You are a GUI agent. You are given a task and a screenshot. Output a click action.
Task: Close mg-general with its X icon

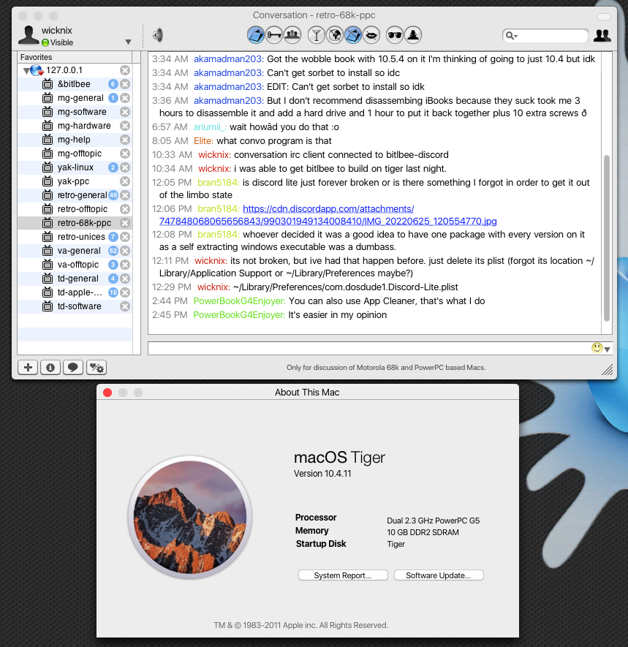pos(125,98)
